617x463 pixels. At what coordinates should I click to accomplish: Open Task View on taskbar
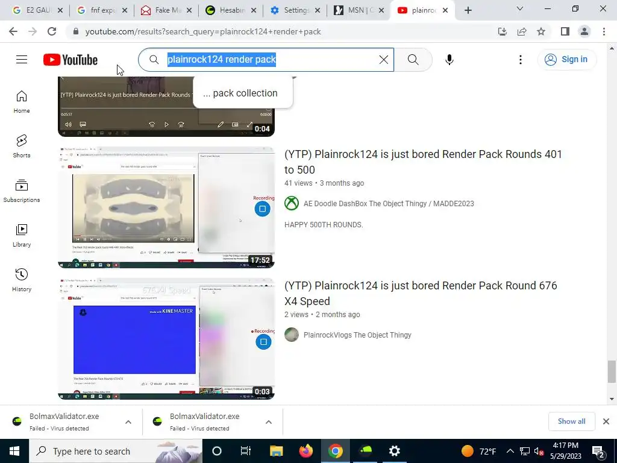(246, 451)
